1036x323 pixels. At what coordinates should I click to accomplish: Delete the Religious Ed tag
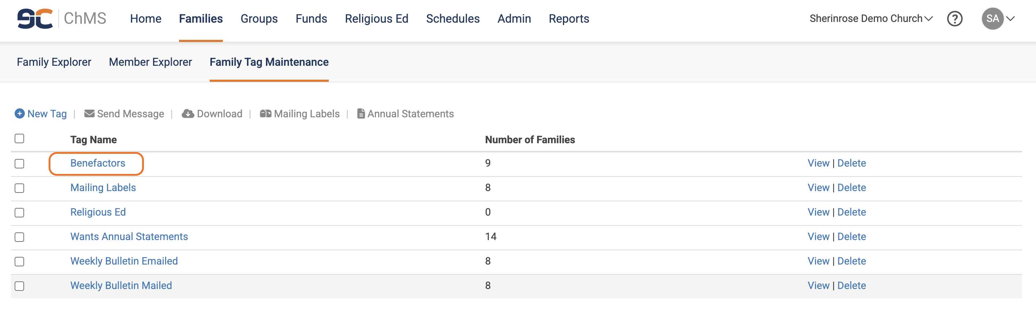coord(852,212)
